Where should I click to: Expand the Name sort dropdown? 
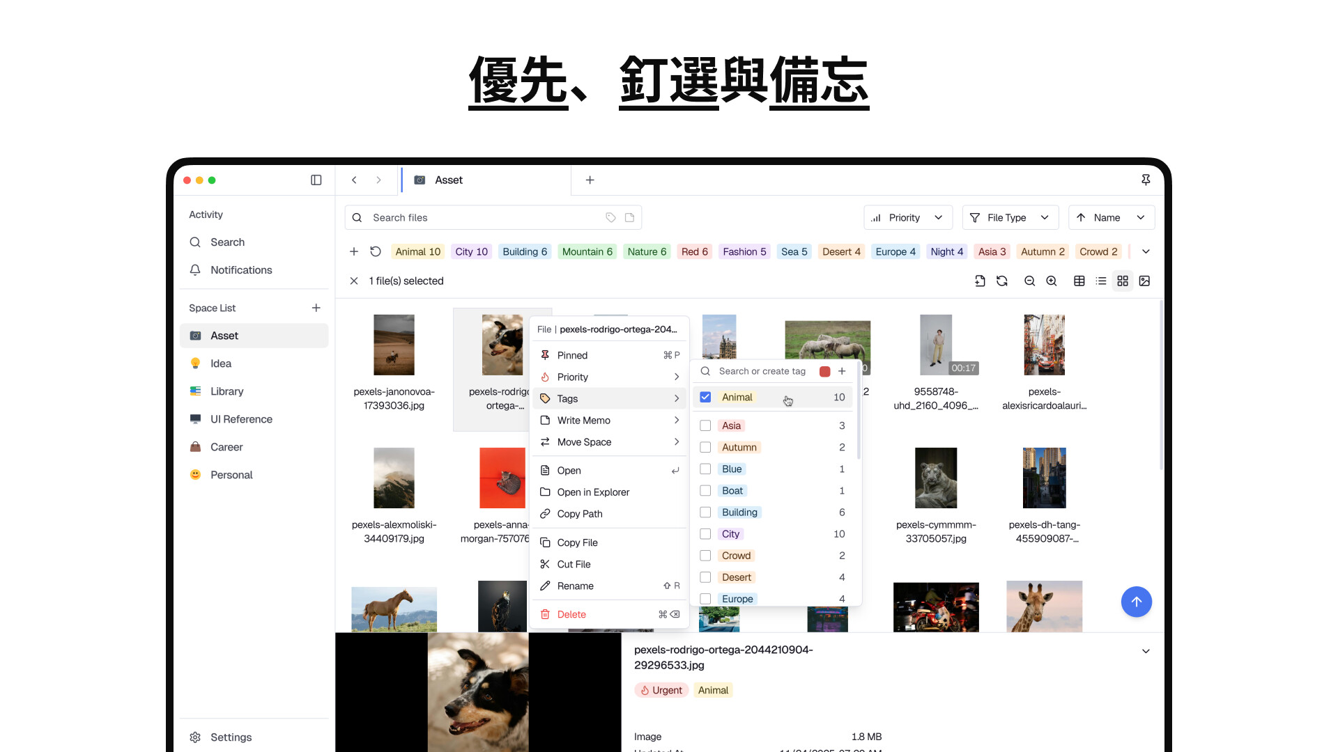click(x=1111, y=218)
